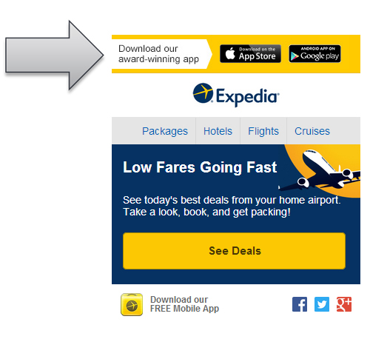Viewport: 370px width, 342px height.
Task: Switch to the Hotels tab
Action: (x=218, y=131)
